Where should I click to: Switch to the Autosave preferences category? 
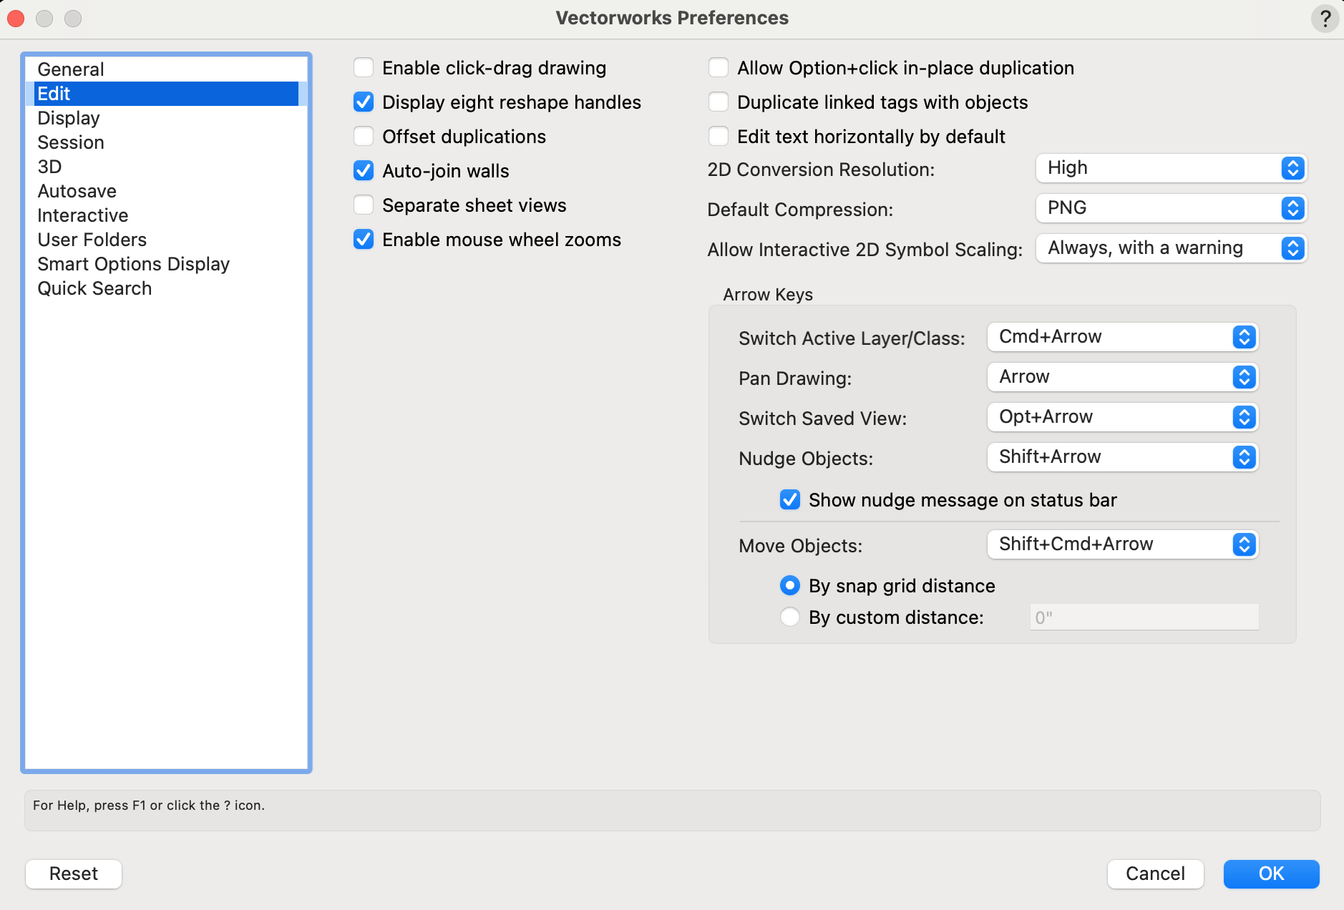tap(77, 191)
